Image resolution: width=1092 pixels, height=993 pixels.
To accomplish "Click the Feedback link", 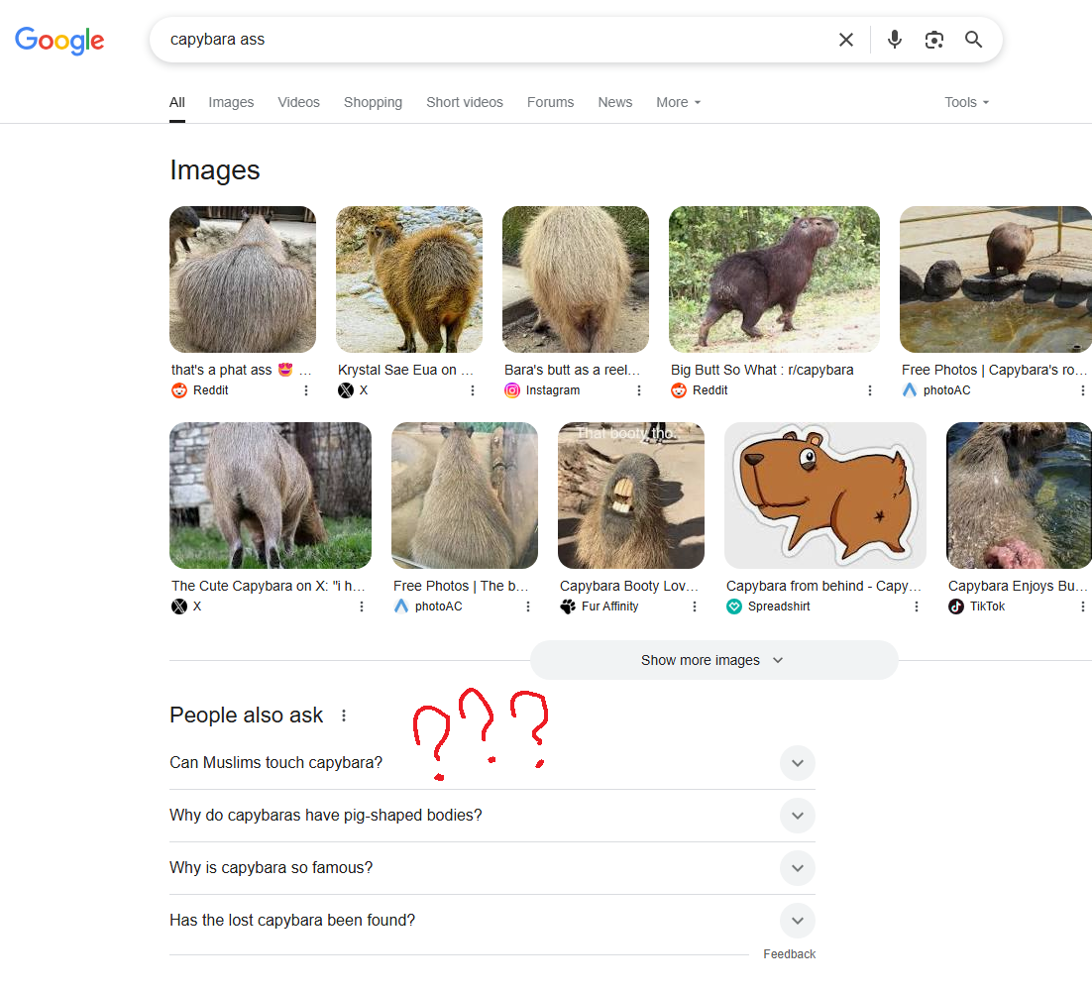I will point(789,954).
